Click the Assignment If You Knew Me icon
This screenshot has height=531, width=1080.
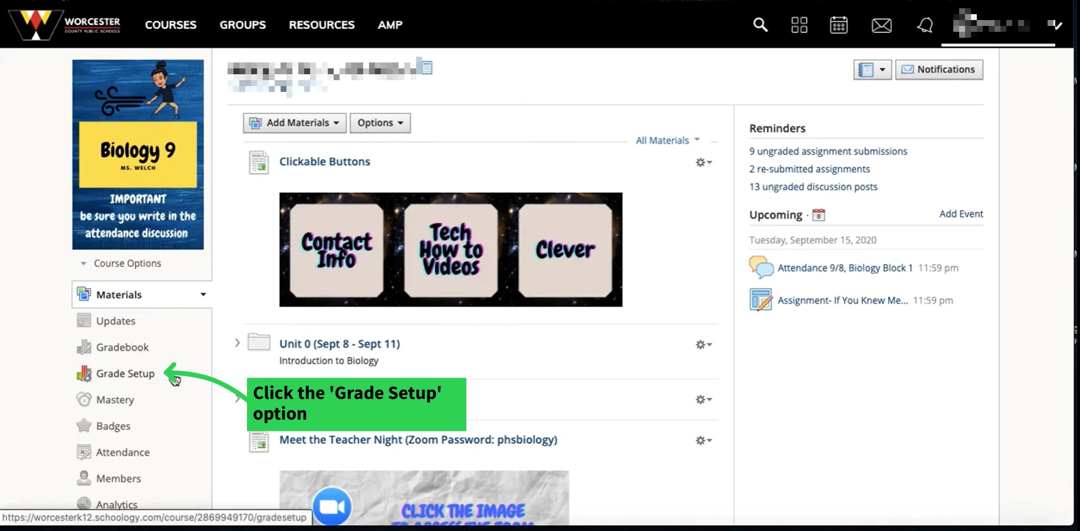(x=761, y=299)
